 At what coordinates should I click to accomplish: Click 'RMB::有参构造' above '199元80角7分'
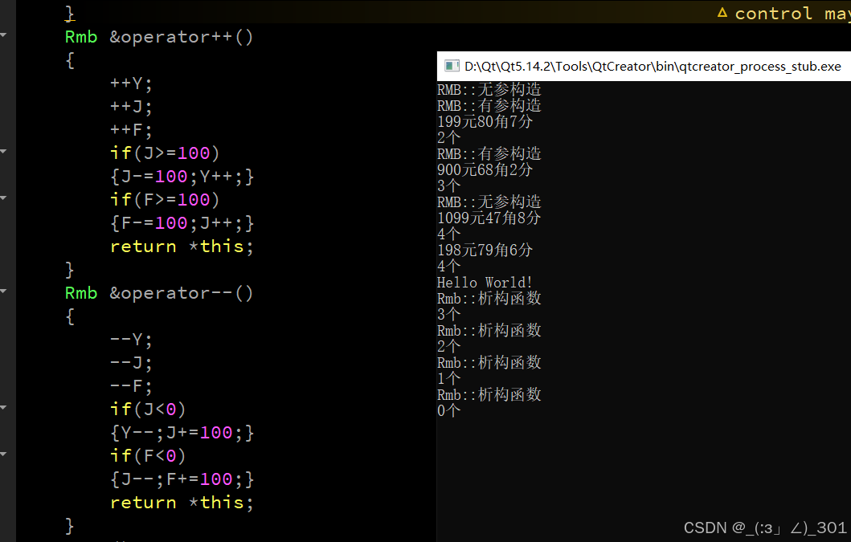(489, 105)
